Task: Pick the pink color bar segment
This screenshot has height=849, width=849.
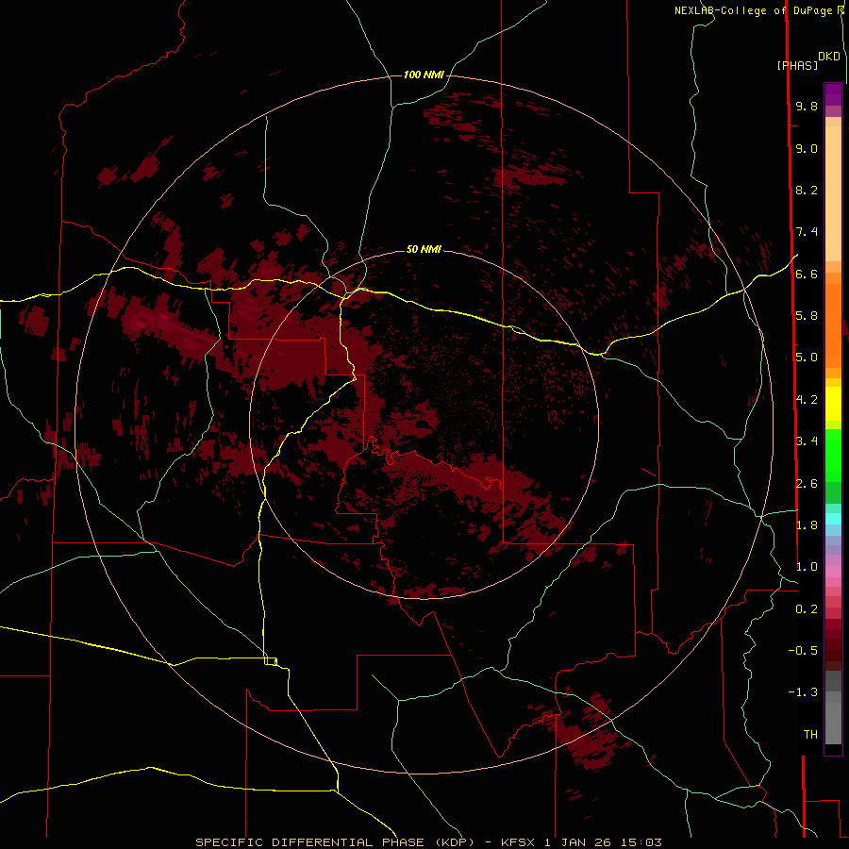Action: 833,572
